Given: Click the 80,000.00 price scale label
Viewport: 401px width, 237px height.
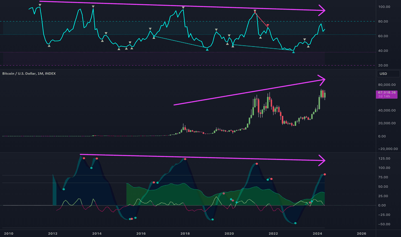Looking at the screenshot, I should pyautogui.click(x=387, y=85).
